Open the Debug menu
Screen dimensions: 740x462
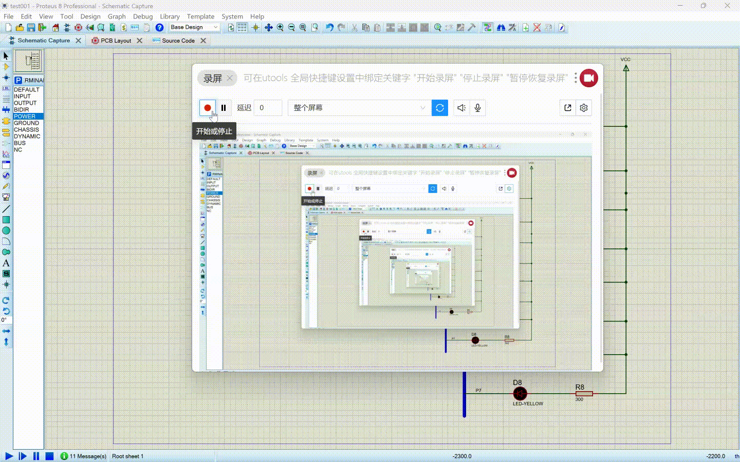pyautogui.click(x=143, y=16)
